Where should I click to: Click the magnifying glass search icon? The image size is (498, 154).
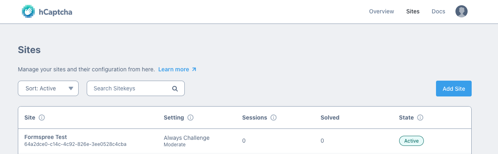[175, 89]
